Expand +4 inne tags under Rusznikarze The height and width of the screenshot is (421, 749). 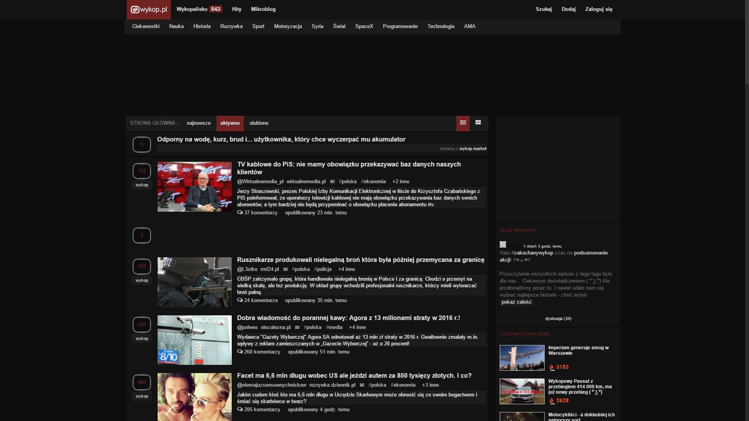[346, 269]
